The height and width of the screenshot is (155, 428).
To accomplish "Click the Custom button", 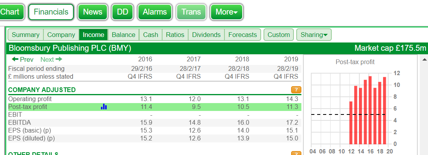I will pyautogui.click(x=278, y=35).
